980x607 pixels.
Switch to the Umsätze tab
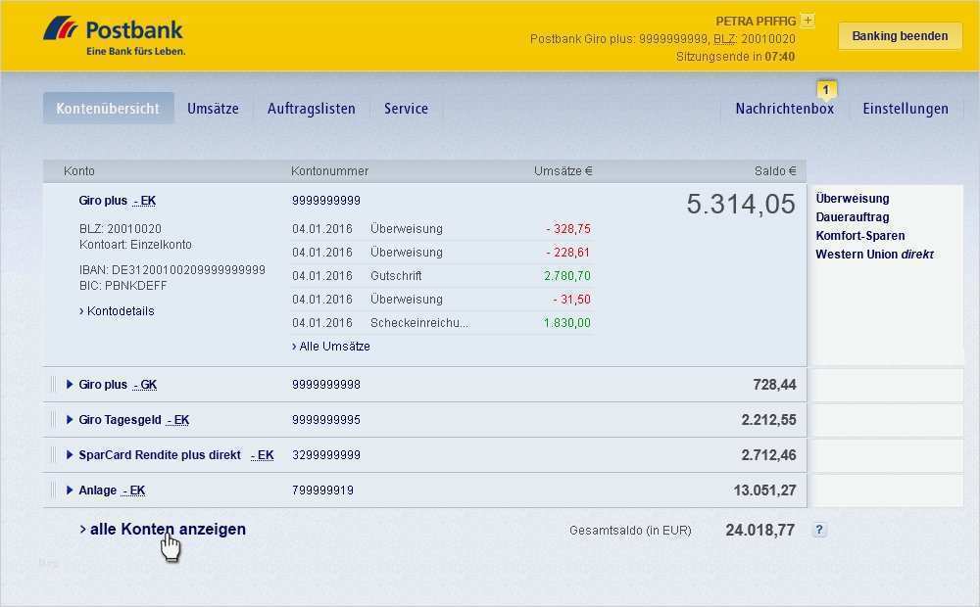214,108
